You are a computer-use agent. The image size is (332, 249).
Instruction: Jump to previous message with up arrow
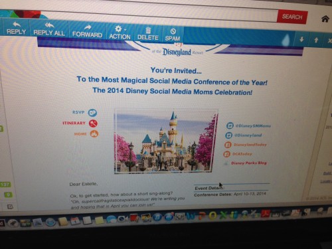[x=316, y=40]
